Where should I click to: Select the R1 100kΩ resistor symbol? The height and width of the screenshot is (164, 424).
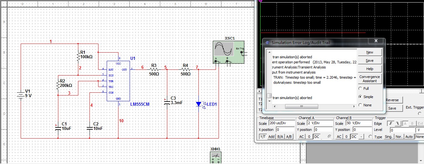(78, 56)
